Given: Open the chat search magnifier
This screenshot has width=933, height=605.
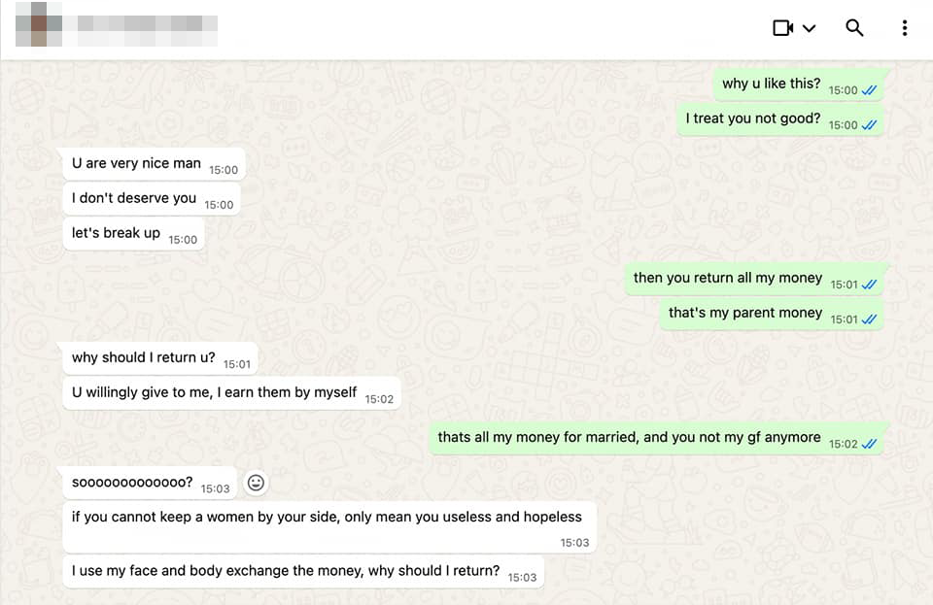Looking at the screenshot, I should click(854, 28).
